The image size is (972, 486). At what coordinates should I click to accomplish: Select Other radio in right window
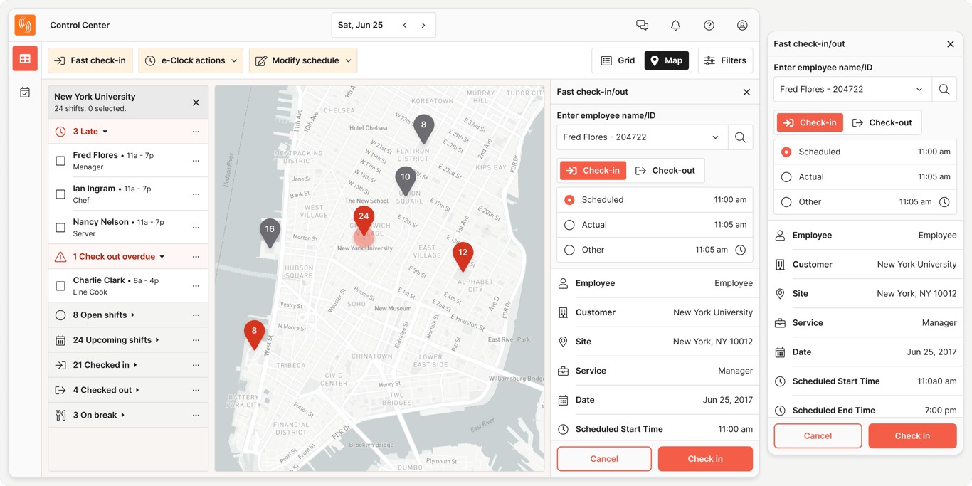coord(786,202)
